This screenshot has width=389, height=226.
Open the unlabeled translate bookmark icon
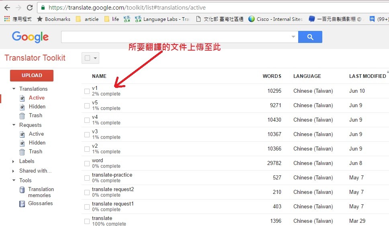tap(127, 19)
